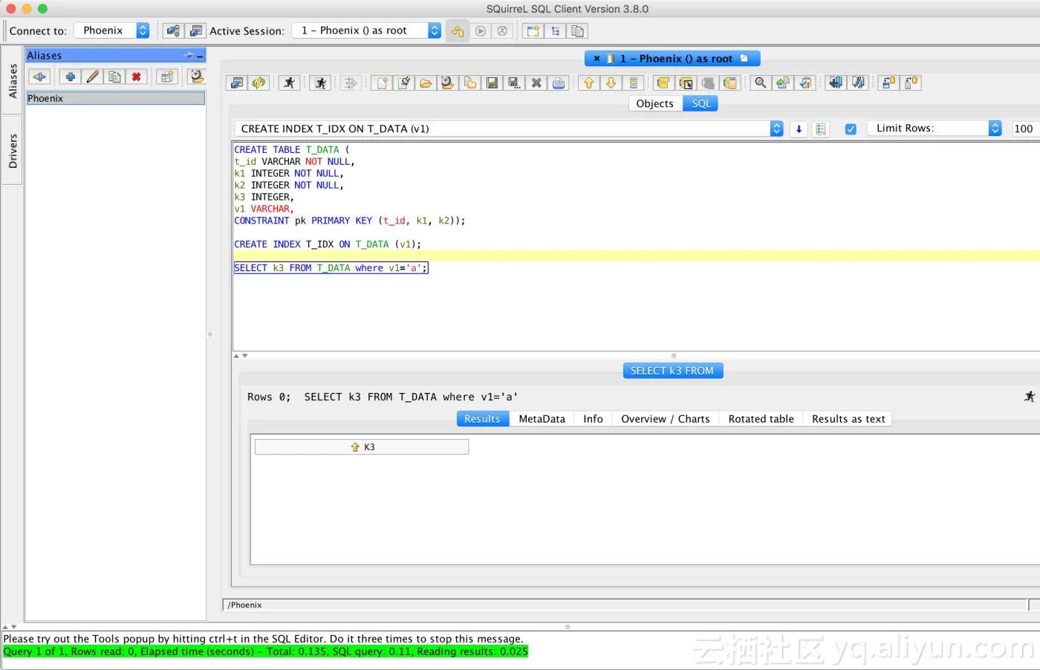The height and width of the screenshot is (670, 1040).
Task: Switch to the Objects tab
Action: coord(654,103)
